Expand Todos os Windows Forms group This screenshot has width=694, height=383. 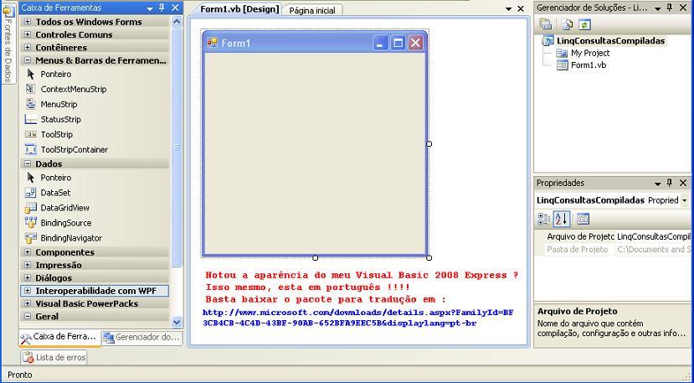(x=28, y=22)
